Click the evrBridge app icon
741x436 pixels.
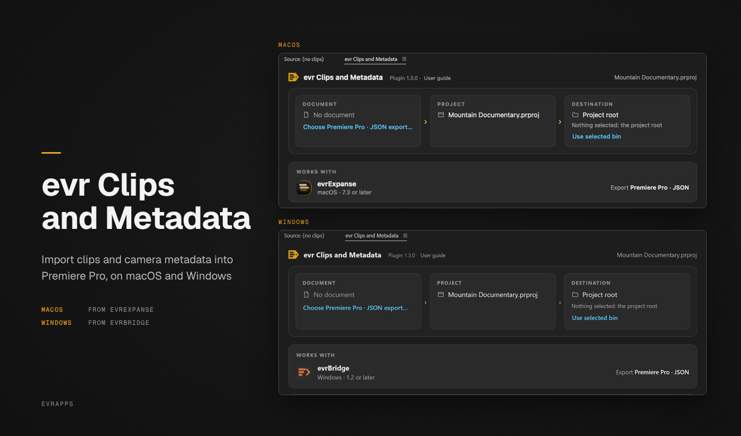304,372
